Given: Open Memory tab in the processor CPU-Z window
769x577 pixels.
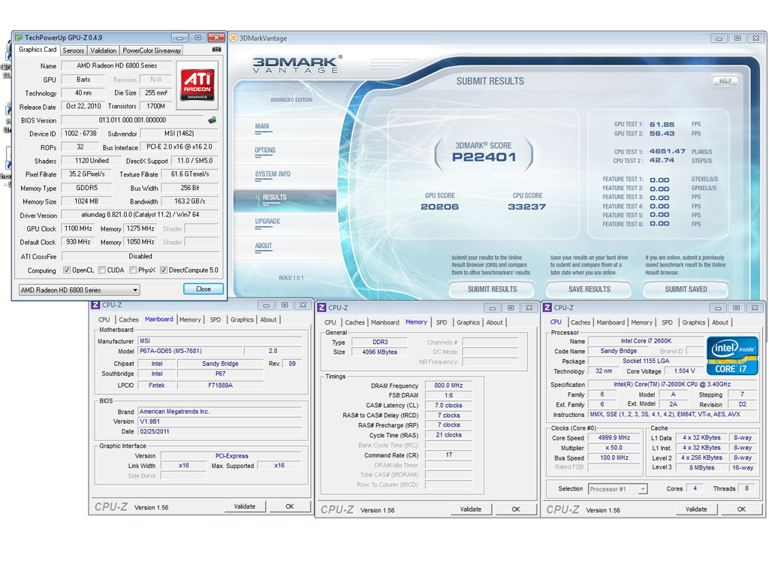Looking at the screenshot, I should click(x=641, y=323).
